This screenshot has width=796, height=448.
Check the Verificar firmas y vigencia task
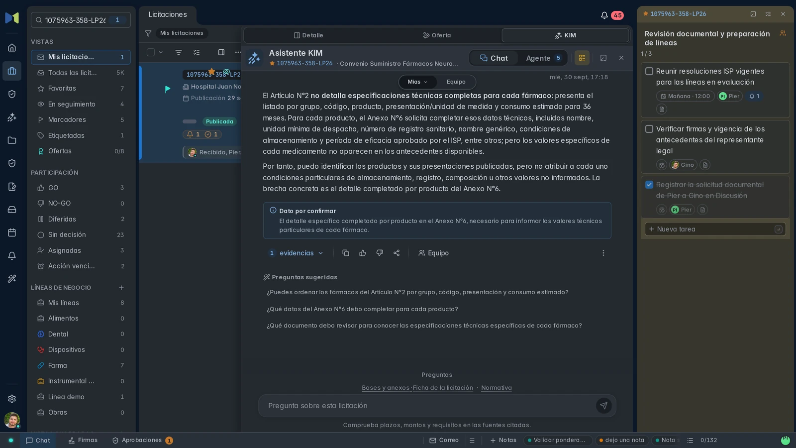coord(649,129)
